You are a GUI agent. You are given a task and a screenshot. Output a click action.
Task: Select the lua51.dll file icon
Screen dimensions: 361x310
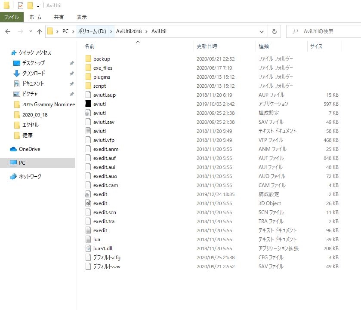point(88,249)
